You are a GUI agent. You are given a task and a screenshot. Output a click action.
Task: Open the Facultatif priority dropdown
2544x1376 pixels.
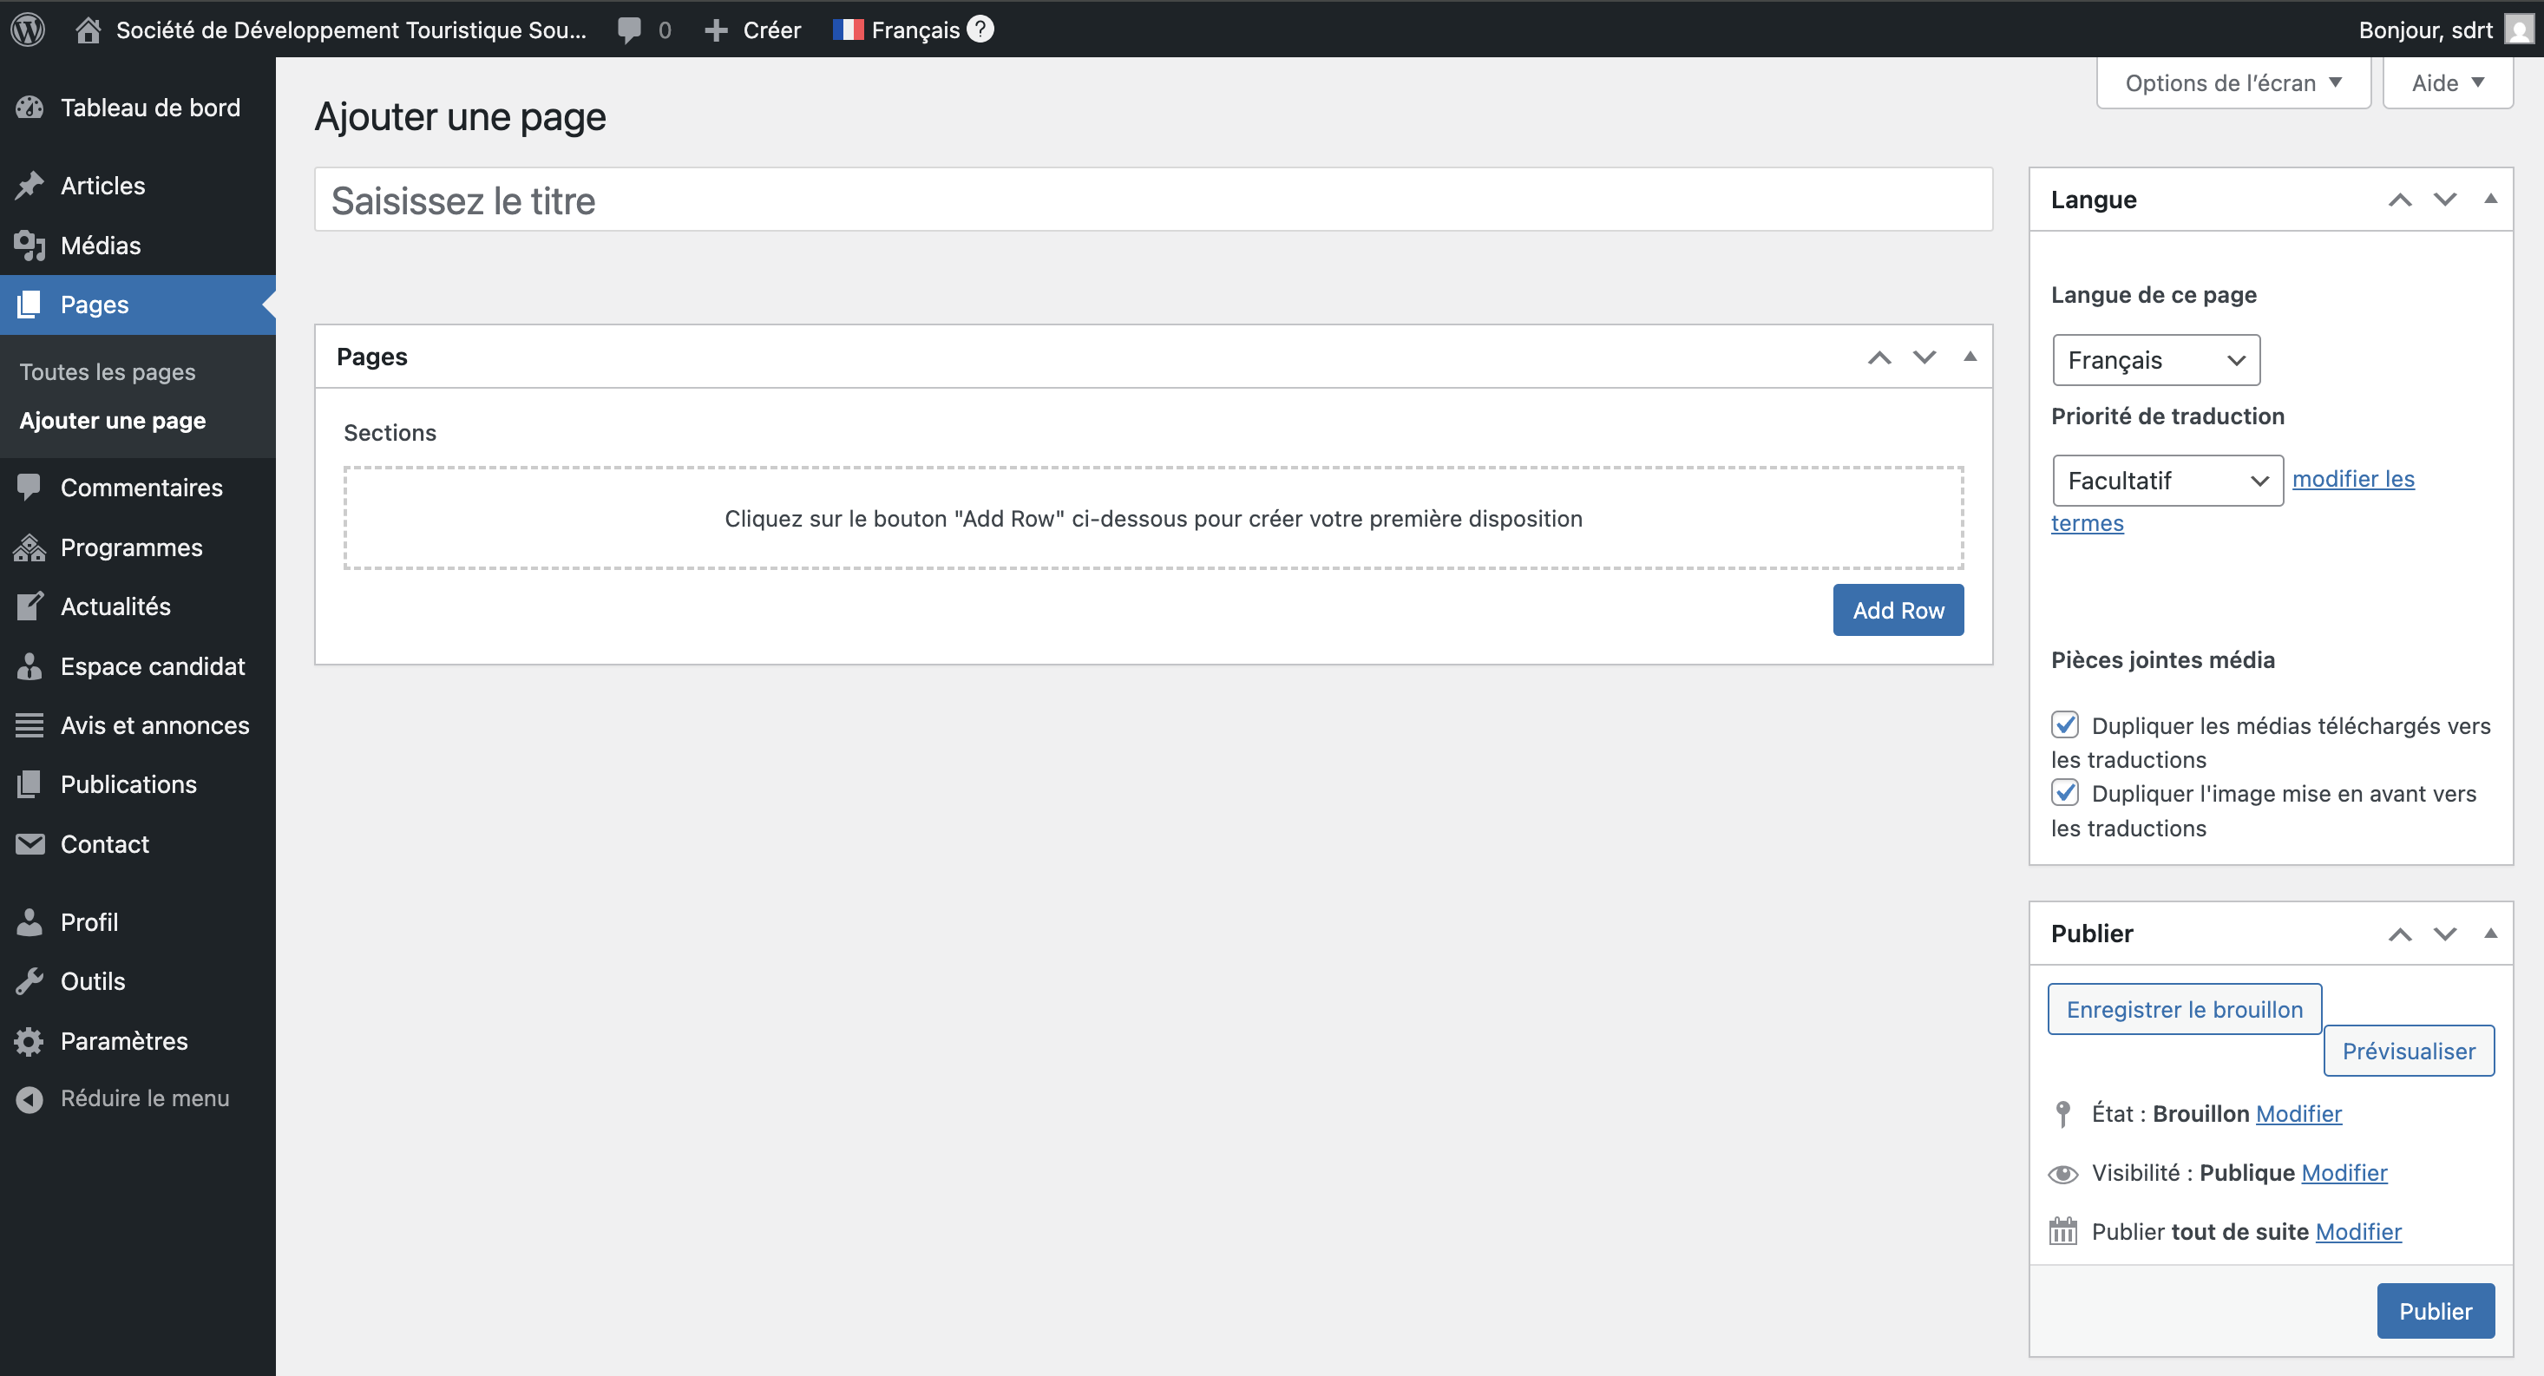point(2167,481)
